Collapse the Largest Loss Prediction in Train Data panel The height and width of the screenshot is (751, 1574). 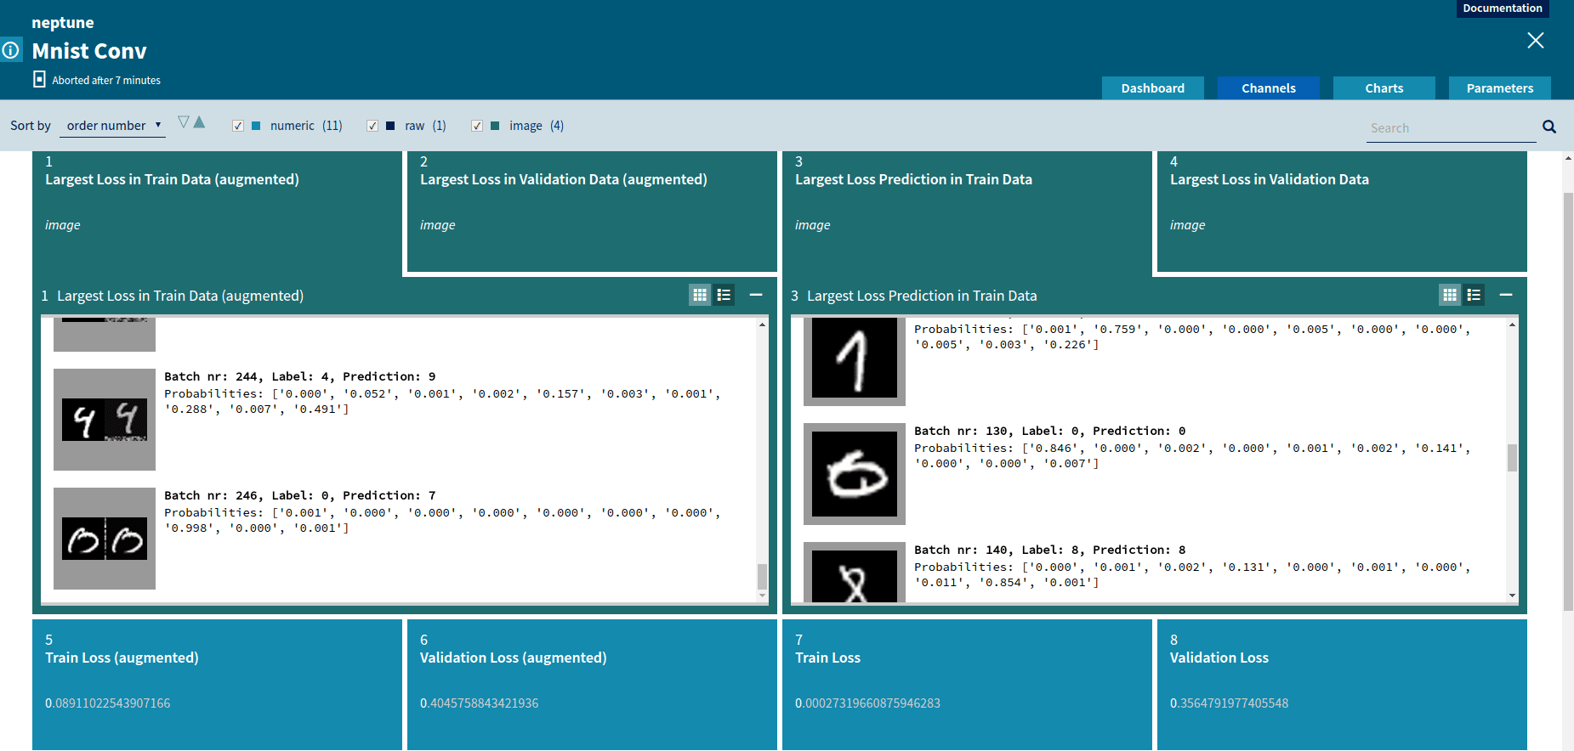(1506, 295)
